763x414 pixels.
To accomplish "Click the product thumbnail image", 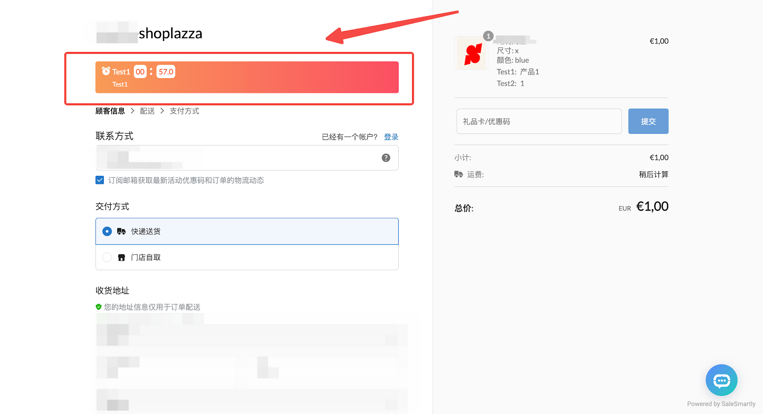I will [472, 53].
